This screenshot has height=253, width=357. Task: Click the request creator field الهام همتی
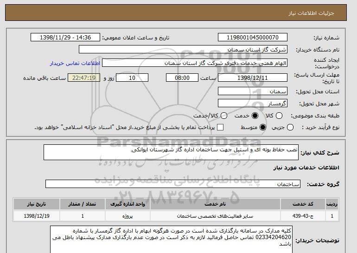[195, 63]
